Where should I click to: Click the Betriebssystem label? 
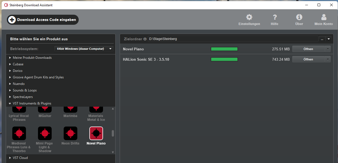coord(24,49)
